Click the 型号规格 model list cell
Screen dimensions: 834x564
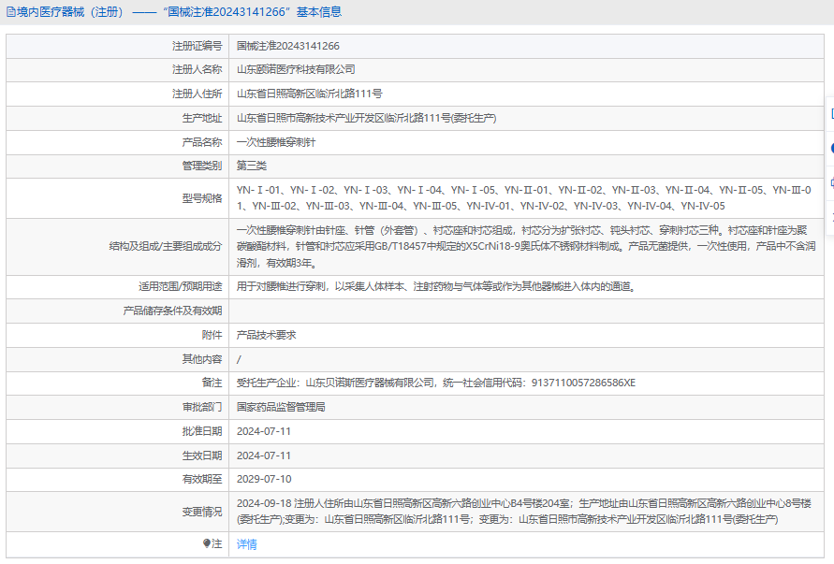click(x=524, y=197)
